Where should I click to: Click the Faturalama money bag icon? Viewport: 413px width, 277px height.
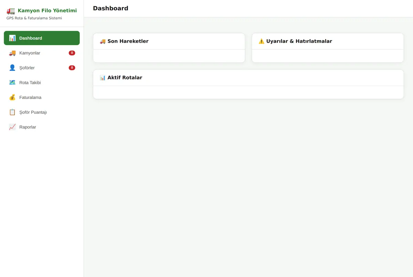(12, 97)
